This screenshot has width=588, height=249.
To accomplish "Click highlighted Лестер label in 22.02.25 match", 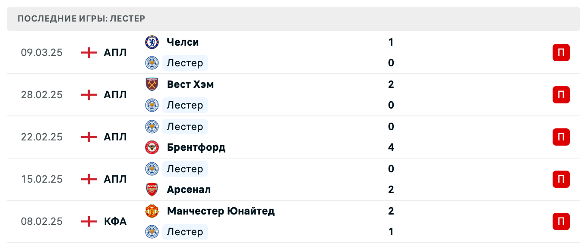I will (x=185, y=127).
